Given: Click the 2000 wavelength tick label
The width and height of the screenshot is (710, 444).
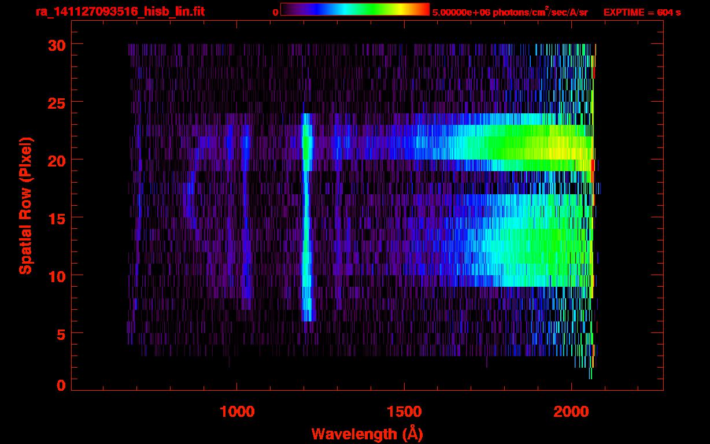Looking at the screenshot, I should (x=572, y=411).
